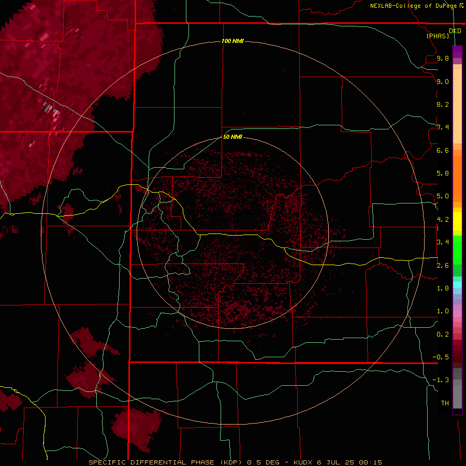
Task: Click the 8.2 scale value
Action: [443, 105]
